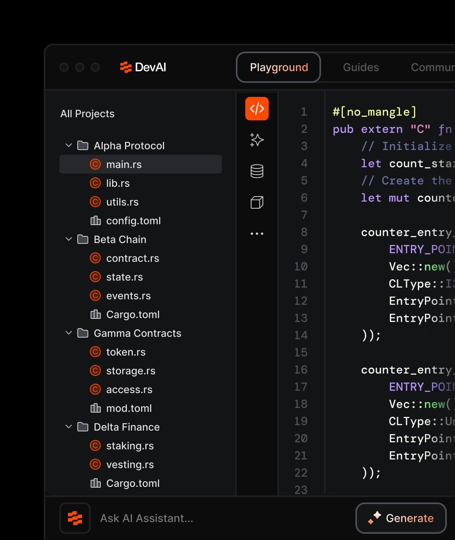This screenshot has width=455, height=540.
Task: Switch to the Guides tab
Action: click(x=361, y=67)
